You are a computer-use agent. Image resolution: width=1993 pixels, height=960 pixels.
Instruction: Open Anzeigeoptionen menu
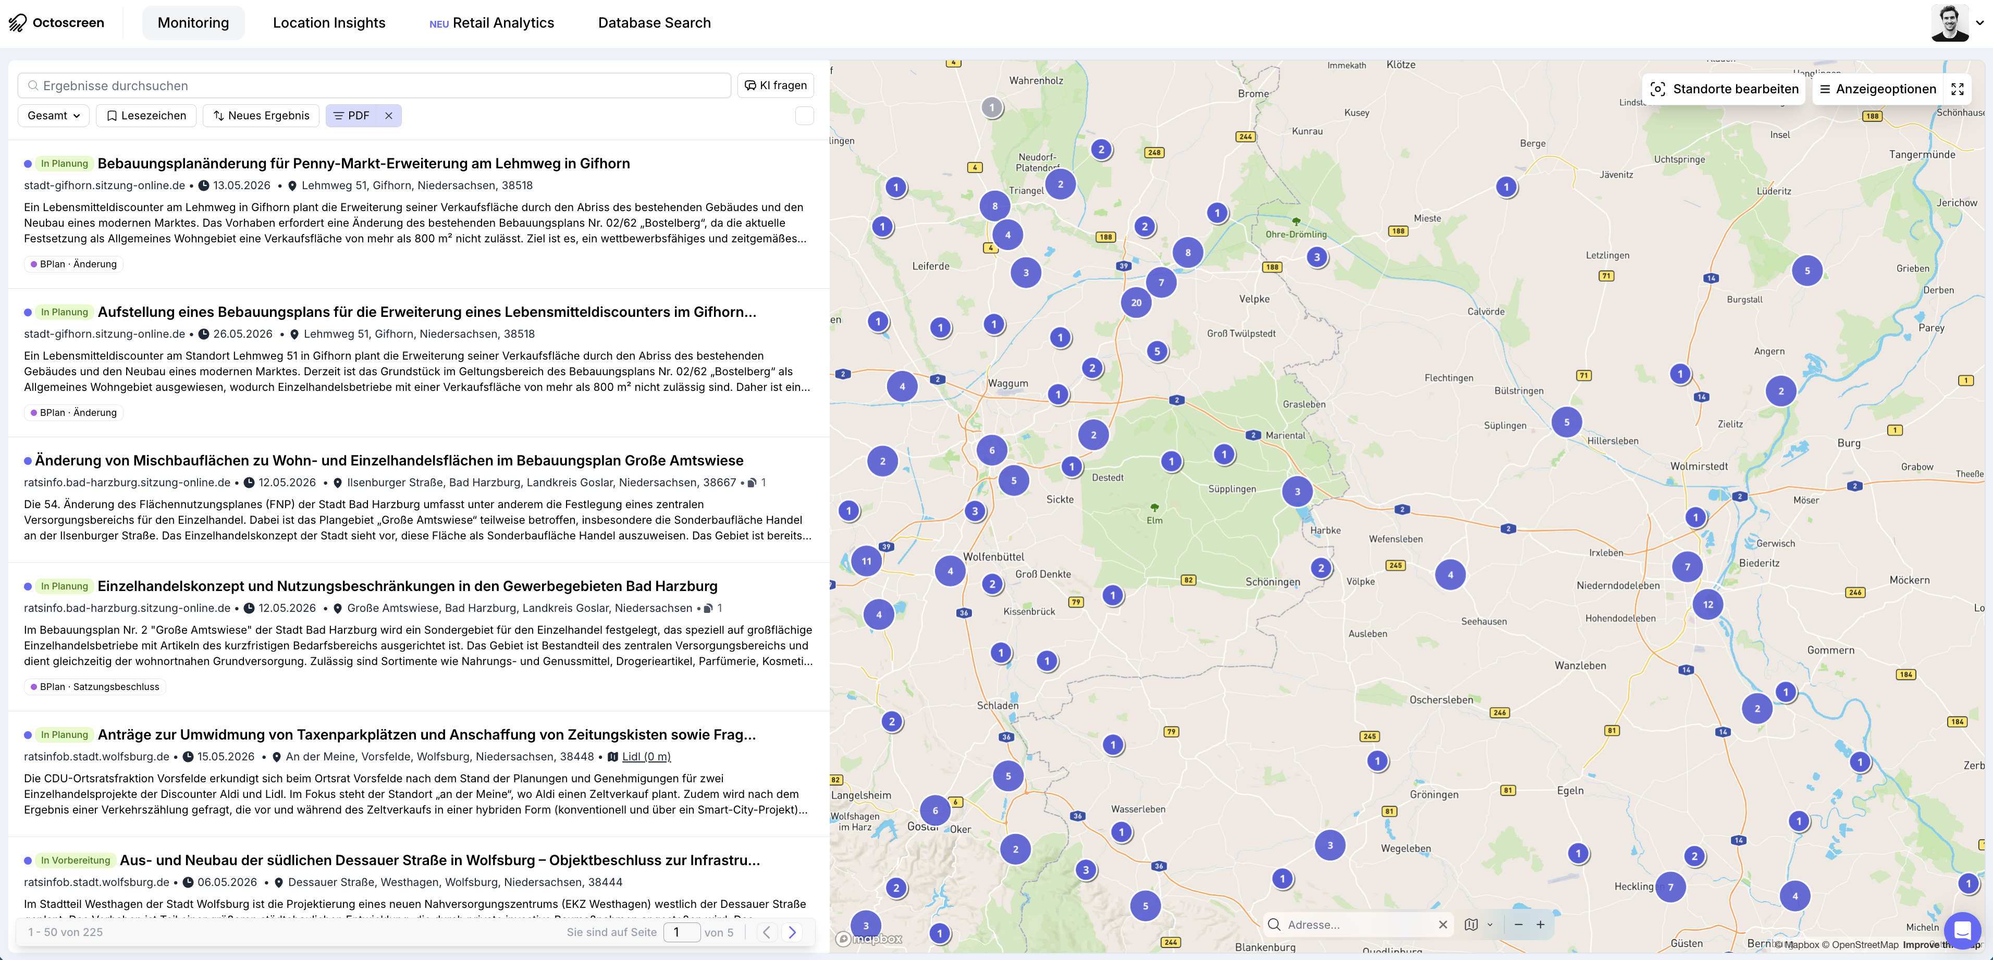click(x=1878, y=89)
